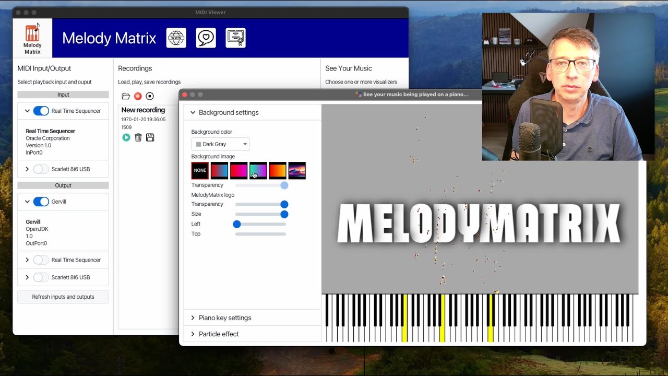This screenshot has height=376, width=668.
Task: Click the OutPort0 text under Gervill
Action: 37,243
